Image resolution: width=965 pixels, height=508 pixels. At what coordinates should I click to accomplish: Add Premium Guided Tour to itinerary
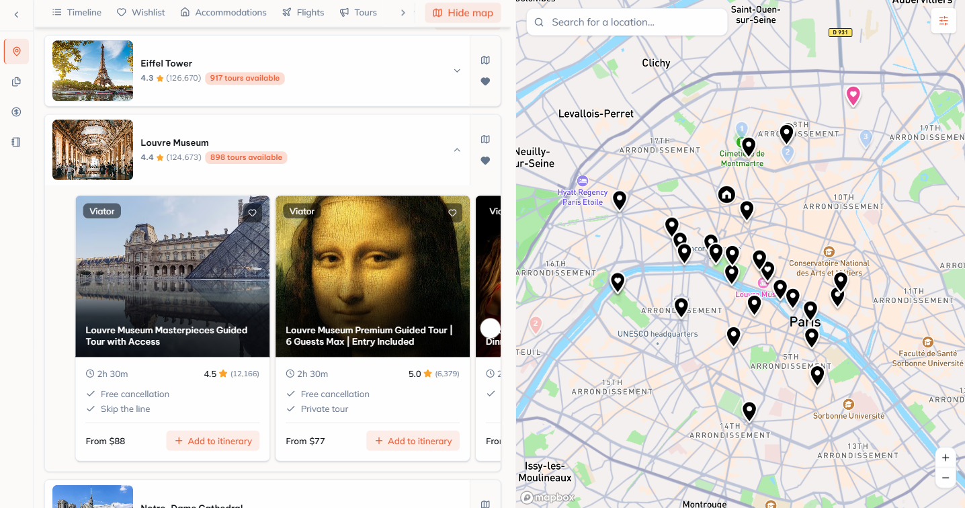[x=413, y=441]
